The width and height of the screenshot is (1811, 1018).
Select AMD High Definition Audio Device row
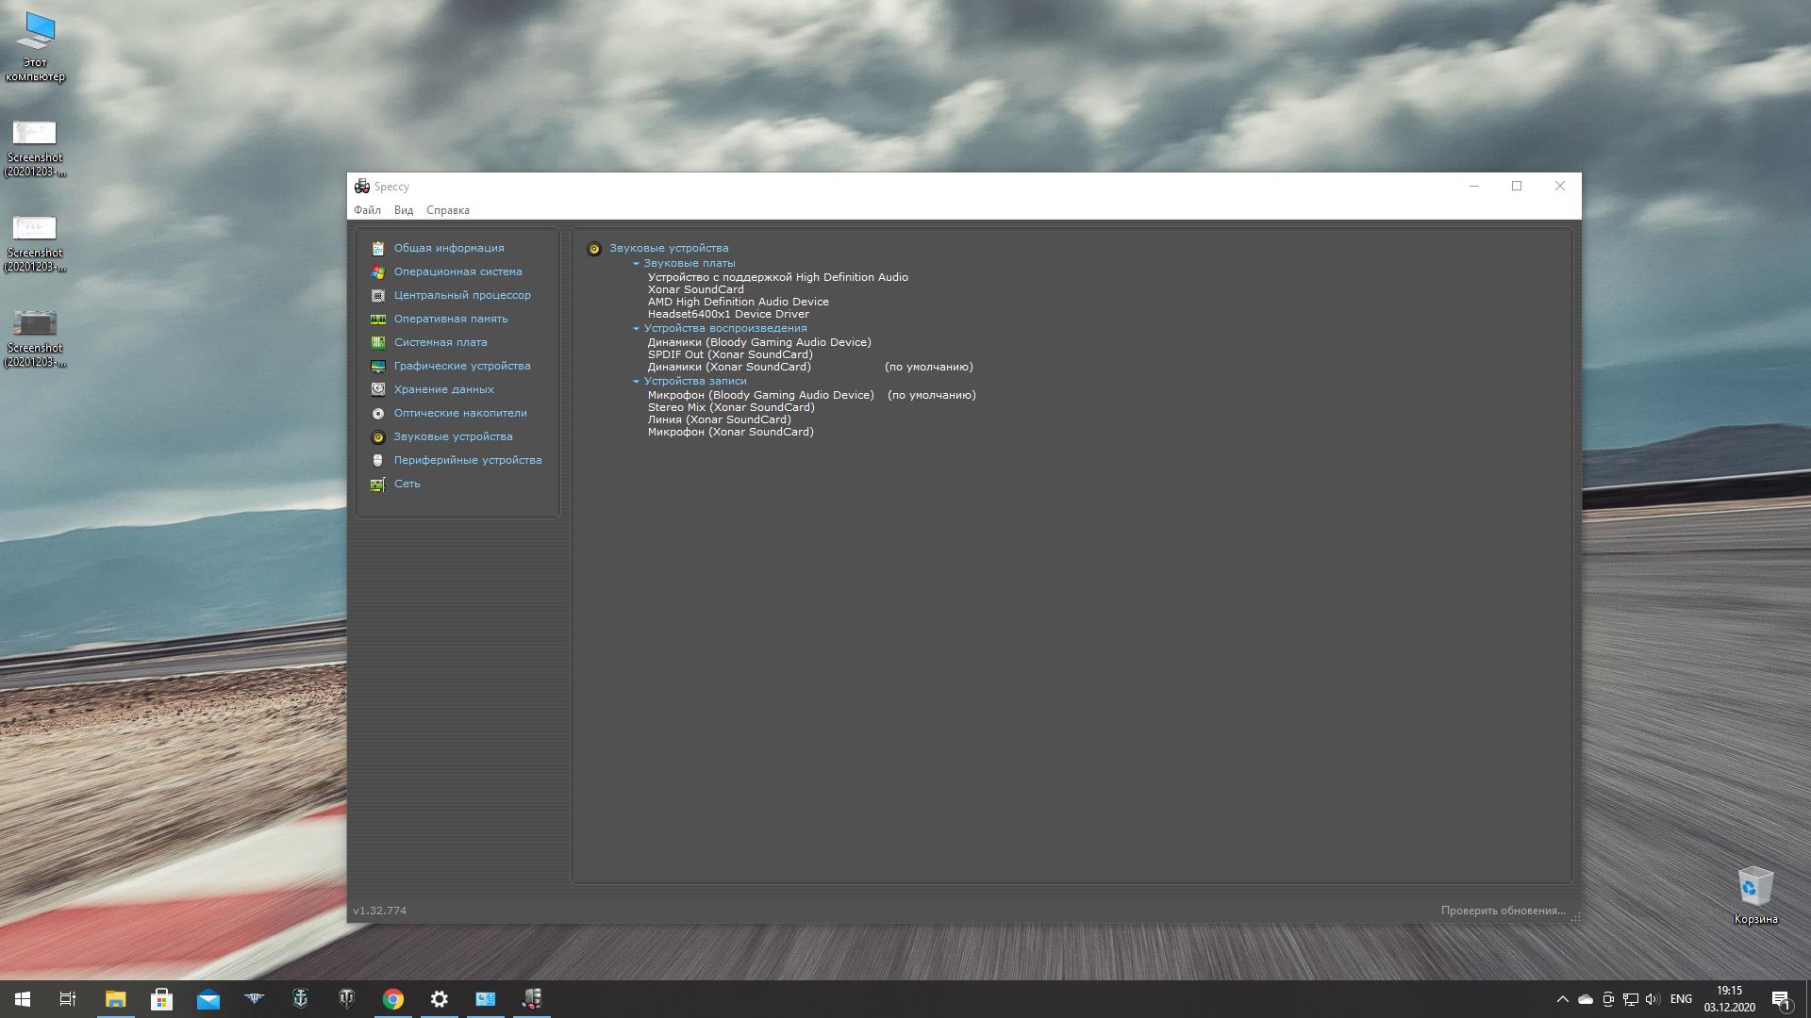(x=738, y=302)
